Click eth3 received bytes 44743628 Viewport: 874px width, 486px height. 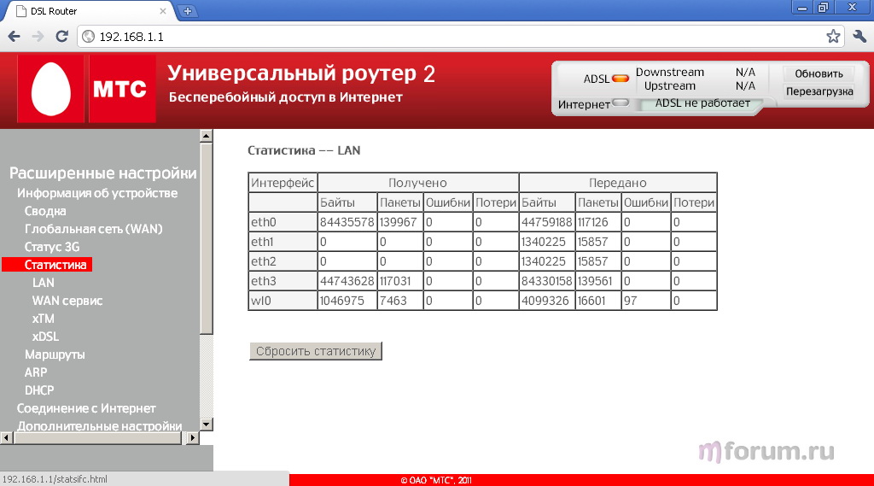click(347, 281)
